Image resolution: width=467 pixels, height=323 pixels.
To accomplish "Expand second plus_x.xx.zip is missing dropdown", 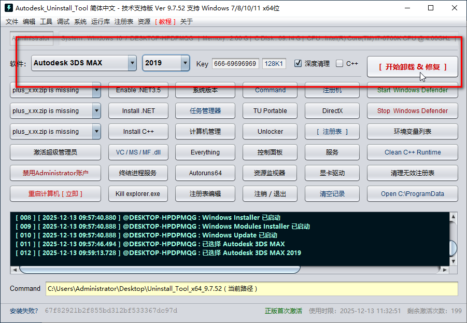I will point(96,111).
